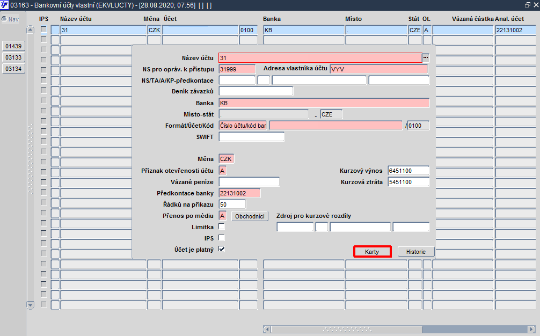Click first Zdroj pro kurzové rozdíly field

295,227
